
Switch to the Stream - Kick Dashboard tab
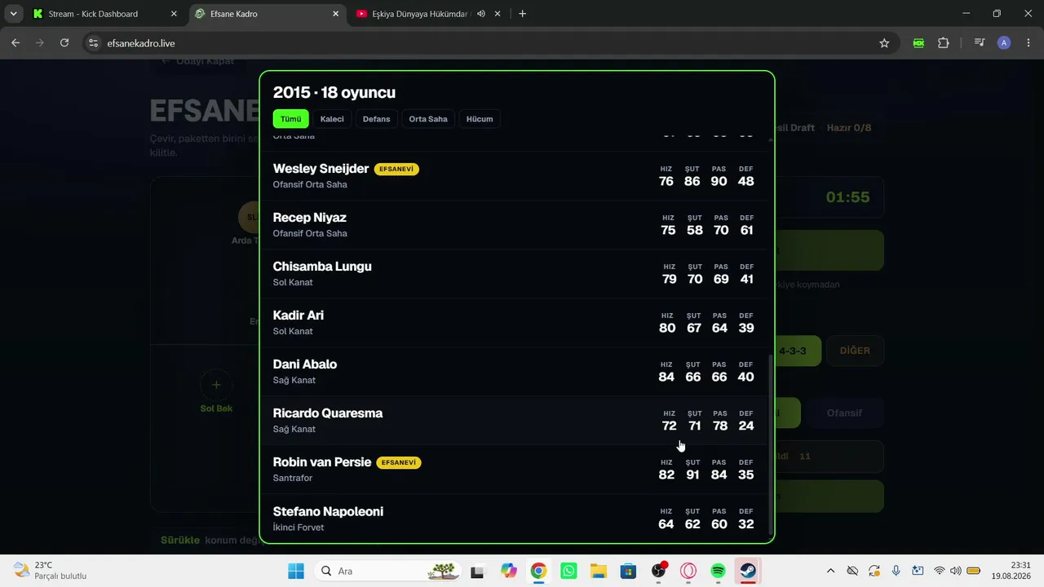point(105,14)
